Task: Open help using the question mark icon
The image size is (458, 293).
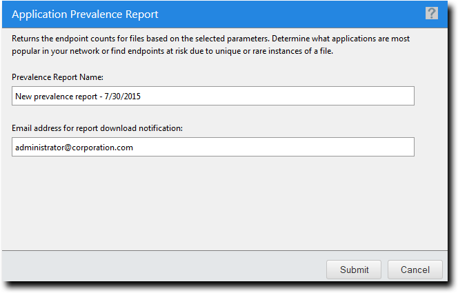Action: coord(432,13)
